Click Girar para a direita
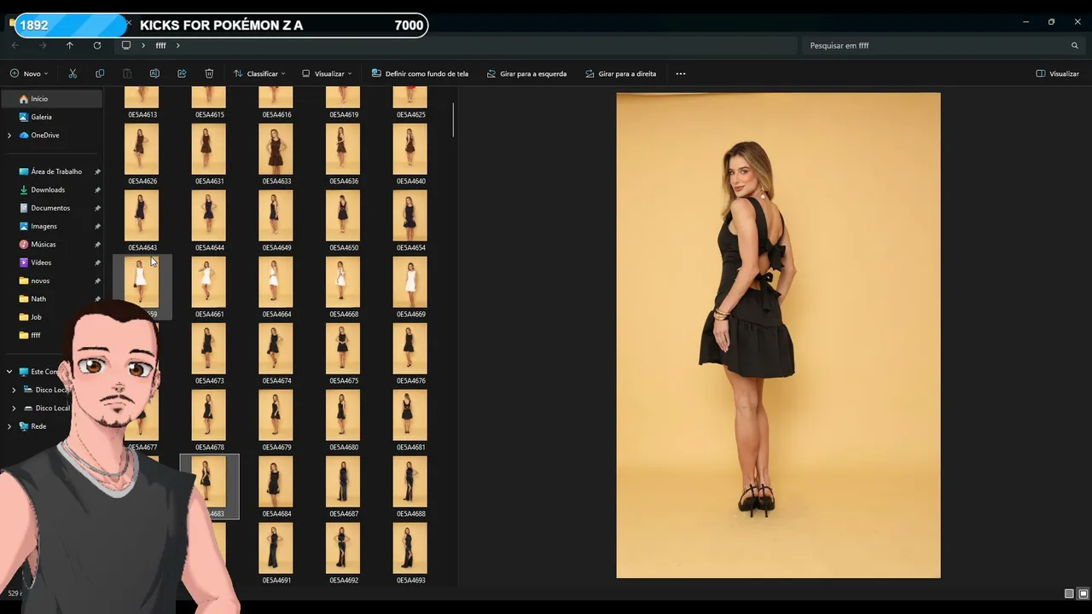 [621, 73]
